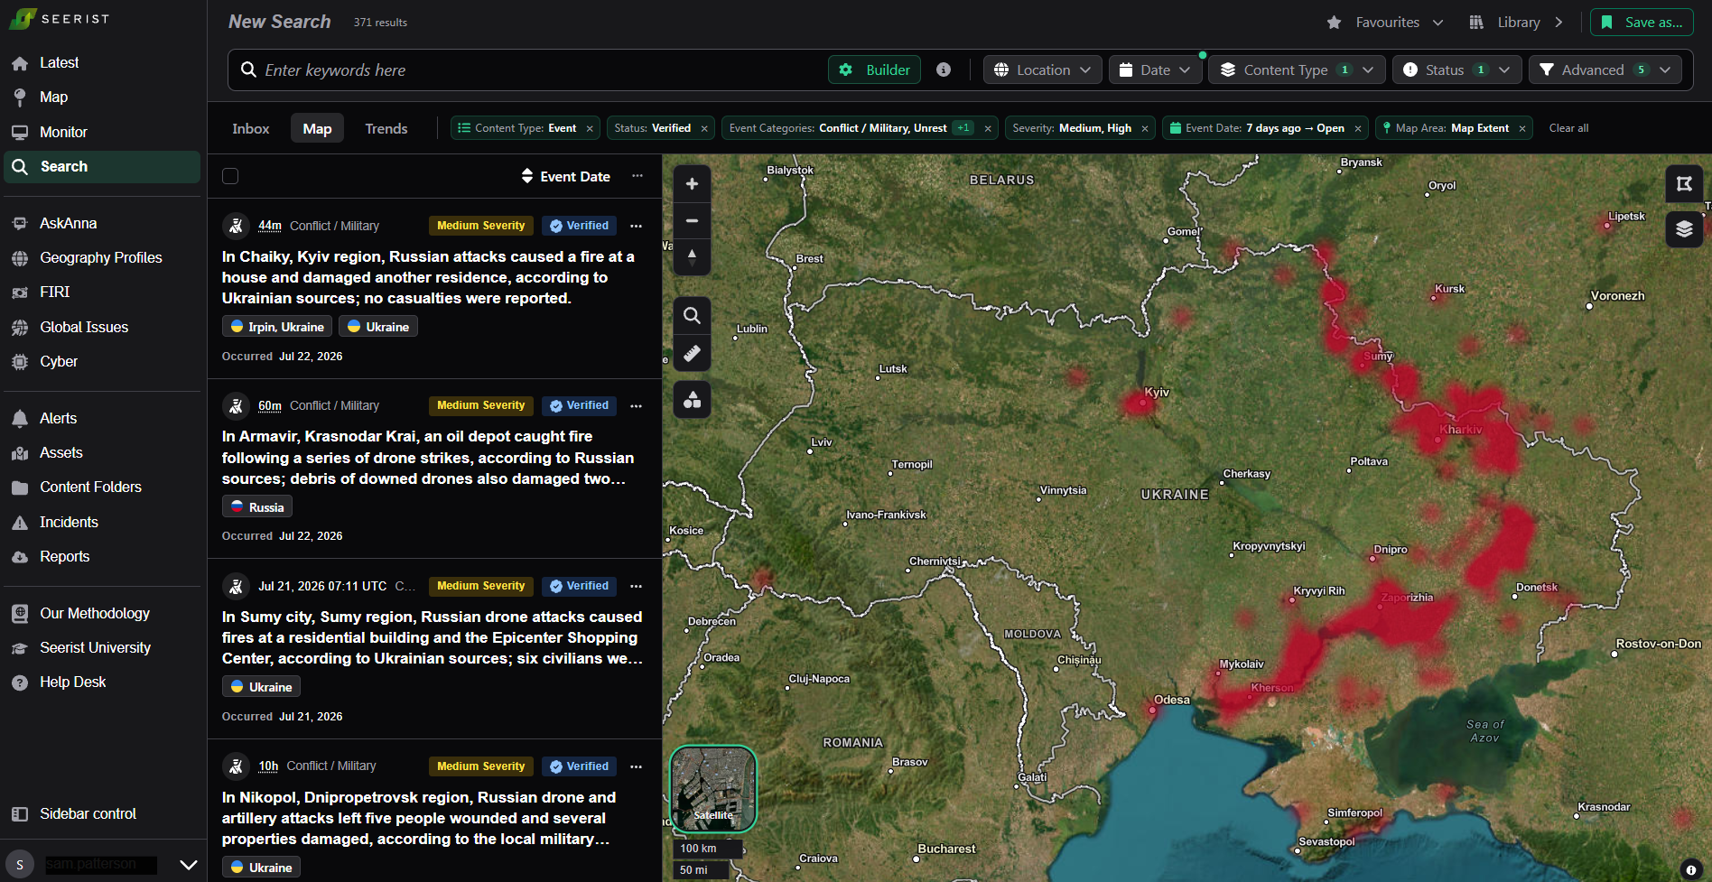Click the Incidents warning icon

[20, 523]
